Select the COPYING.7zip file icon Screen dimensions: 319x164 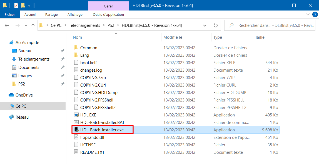pyautogui.click(x=76, y=77)
